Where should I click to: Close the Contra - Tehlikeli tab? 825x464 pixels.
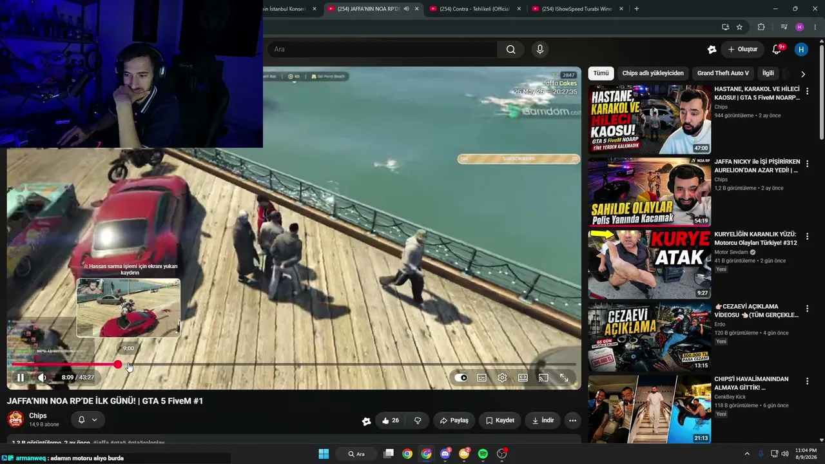click(x=519, y=9)
